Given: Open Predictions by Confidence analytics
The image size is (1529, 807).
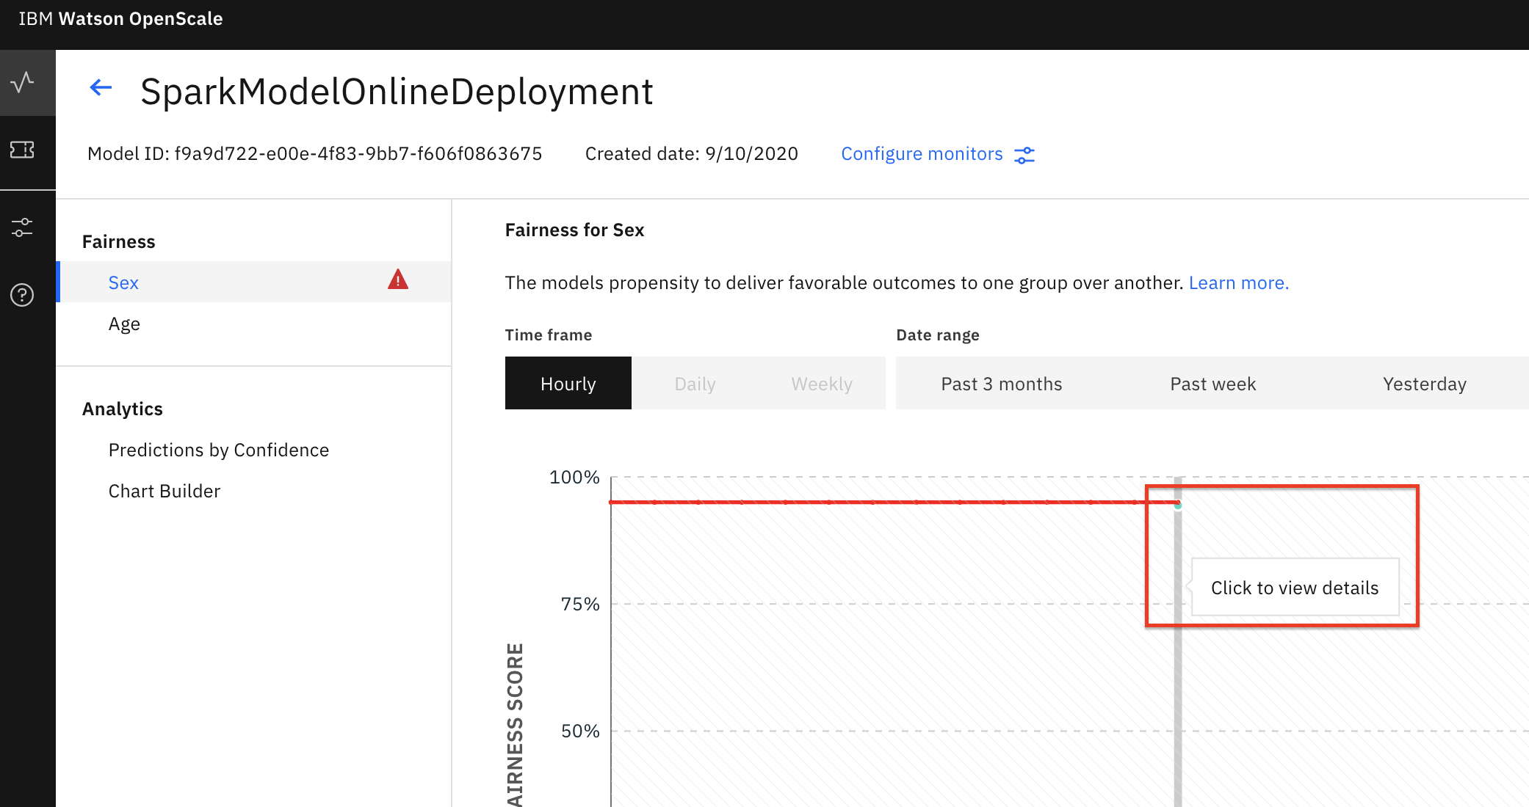Looking at the screenshot, I should tap(218, 450).
